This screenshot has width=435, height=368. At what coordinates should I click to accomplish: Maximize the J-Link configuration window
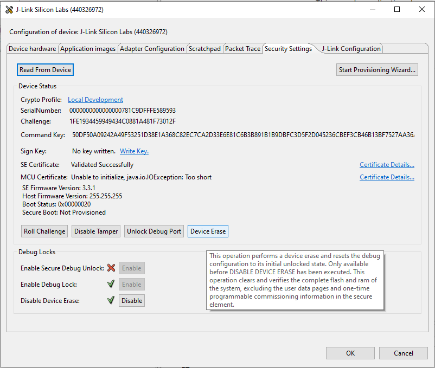[x=397, y=10]
